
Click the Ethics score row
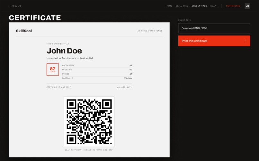pyautogui.click(x=97, y=74)
